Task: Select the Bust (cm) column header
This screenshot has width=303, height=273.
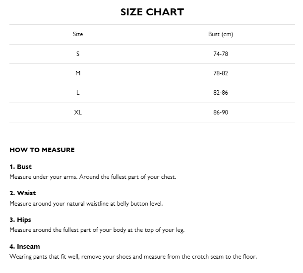Action: [221, 34]
